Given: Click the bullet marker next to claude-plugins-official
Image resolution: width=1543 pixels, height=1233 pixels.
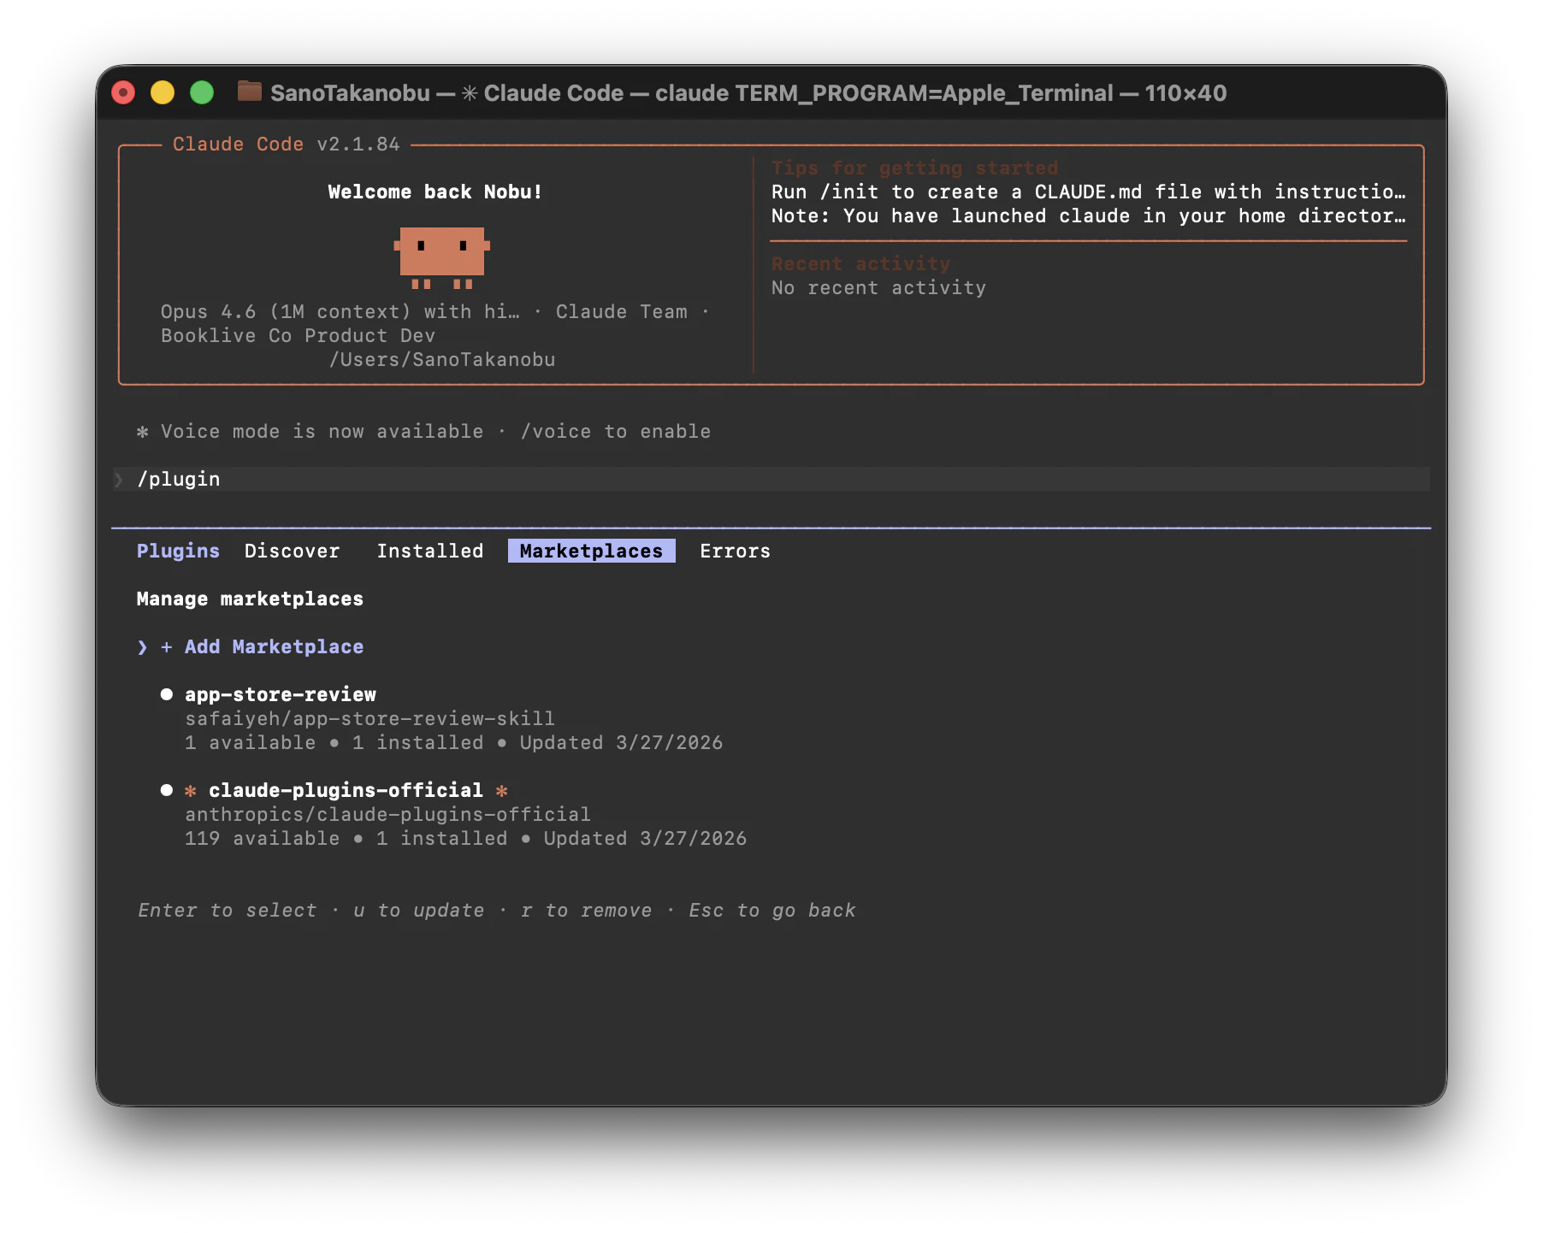Looking at the screenshot, I should [167, 790].
